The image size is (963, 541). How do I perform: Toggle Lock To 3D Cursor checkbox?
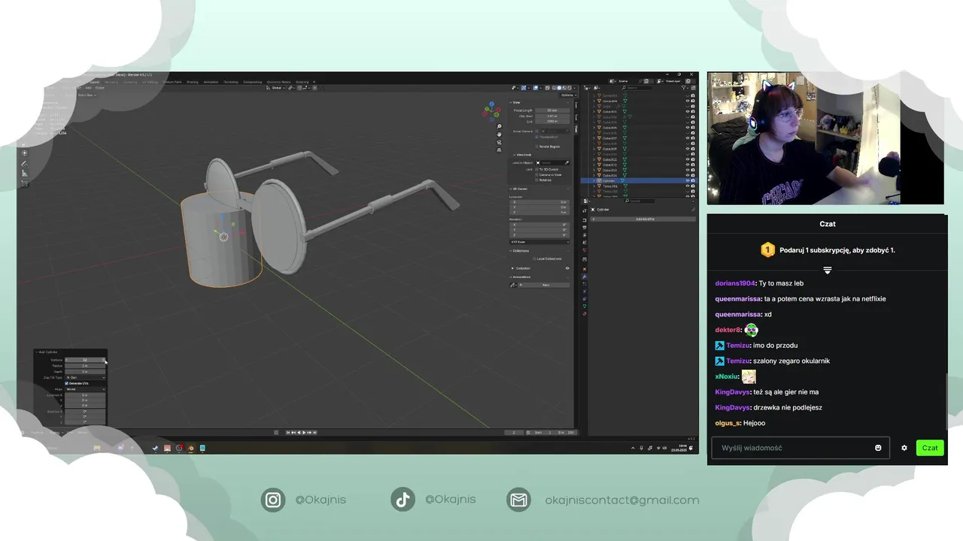pos(537,169)
